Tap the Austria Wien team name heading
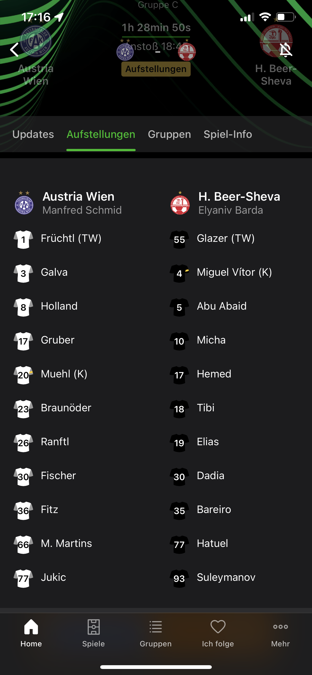312x675 pixels. click(x=78, y=197)
